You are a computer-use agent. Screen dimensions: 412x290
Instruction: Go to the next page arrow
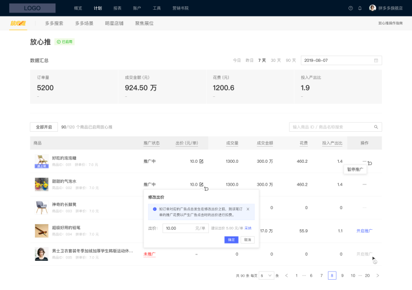click(378, 276)
